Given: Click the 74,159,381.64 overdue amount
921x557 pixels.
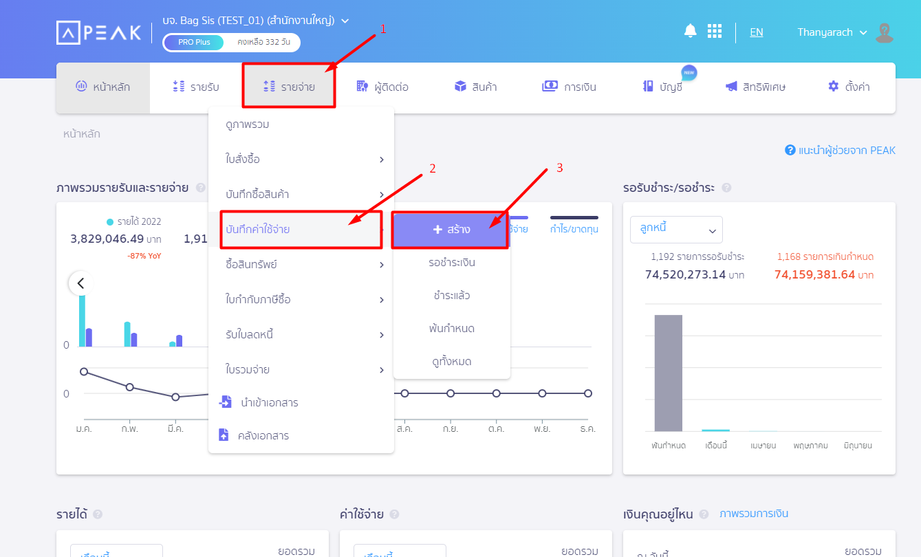Looking at the screenshot, I should [x=814, y=274].
